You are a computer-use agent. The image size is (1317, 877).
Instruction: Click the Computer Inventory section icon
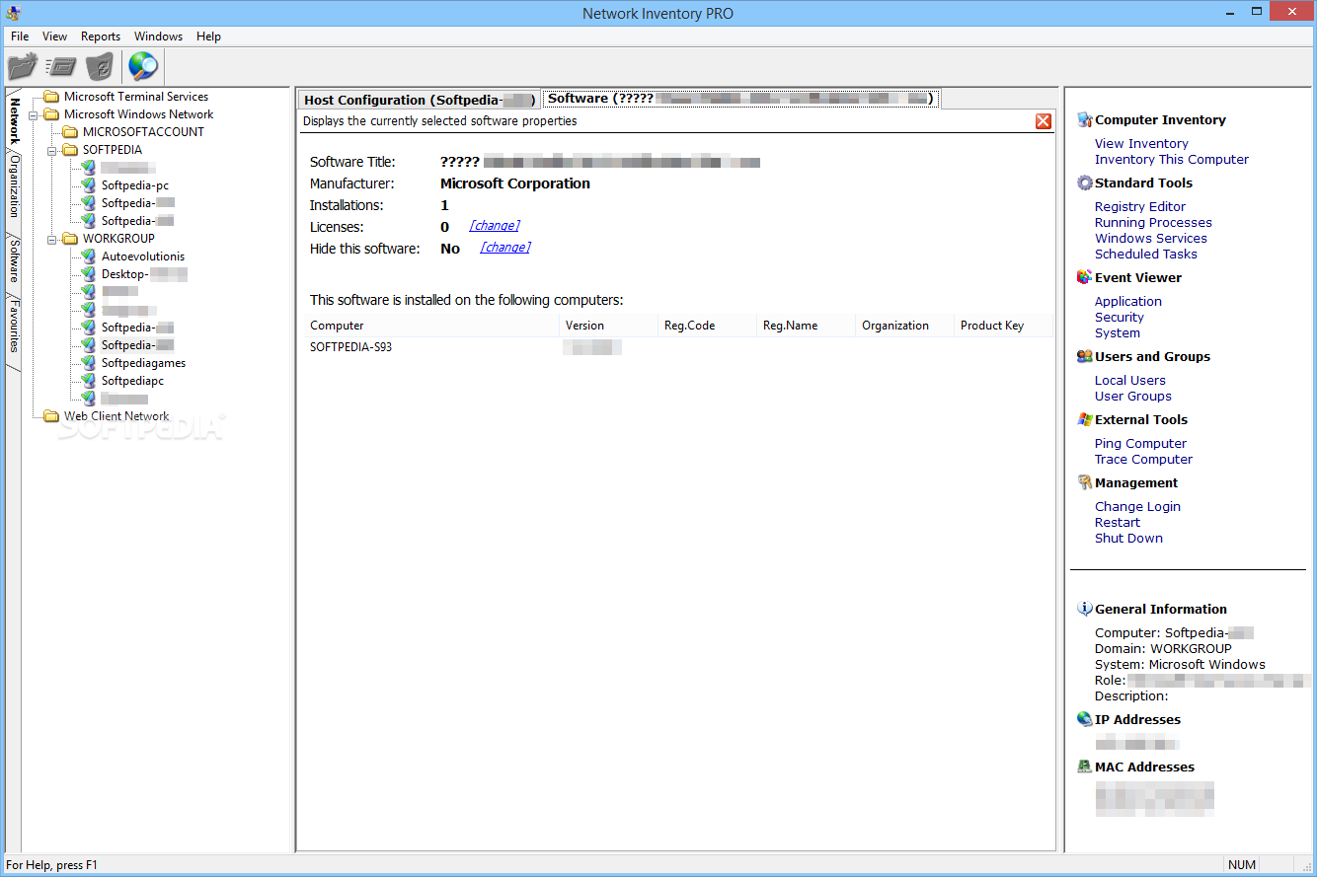[1085, 119]
